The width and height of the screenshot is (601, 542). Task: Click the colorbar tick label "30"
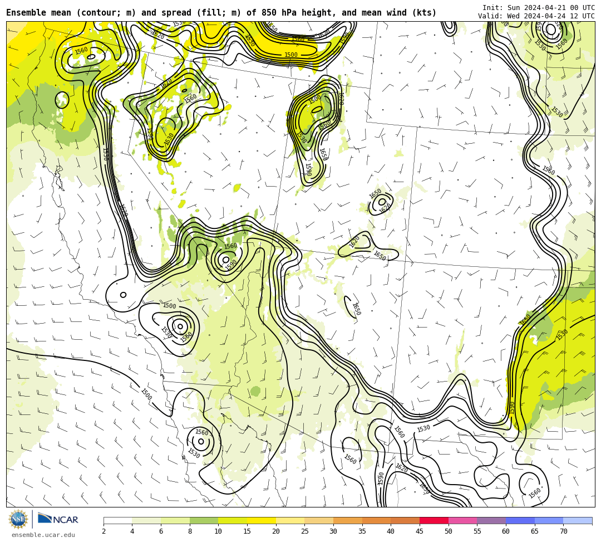pos(333,531)
